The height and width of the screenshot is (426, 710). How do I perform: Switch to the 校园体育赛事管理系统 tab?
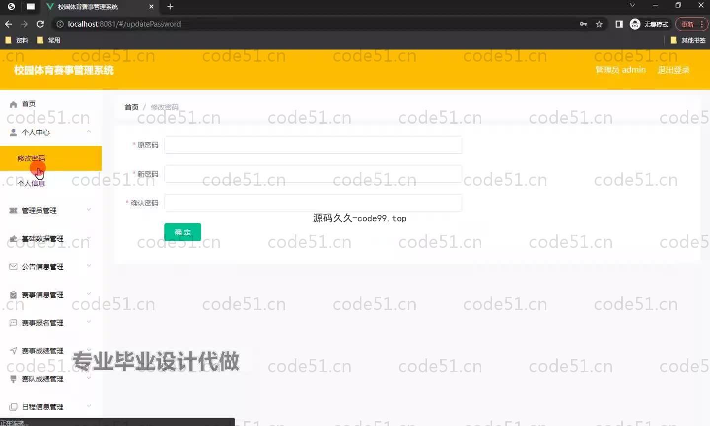point(100,7)
